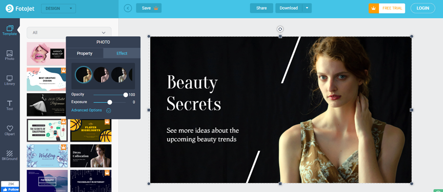Choose the Best Graphic Design template
Screen dimensions: 443x192
[x=47, y=79]
